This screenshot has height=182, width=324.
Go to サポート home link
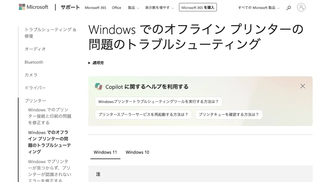pos(70,7)
